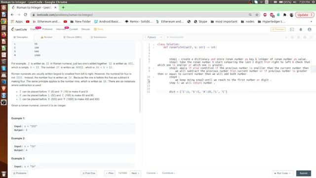Close the Roman to Integer tab
316x178 pixels.
[55, 7]
